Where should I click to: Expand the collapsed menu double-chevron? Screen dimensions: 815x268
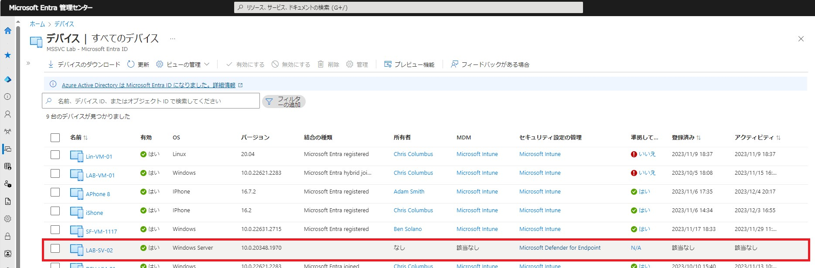(28, 63)
